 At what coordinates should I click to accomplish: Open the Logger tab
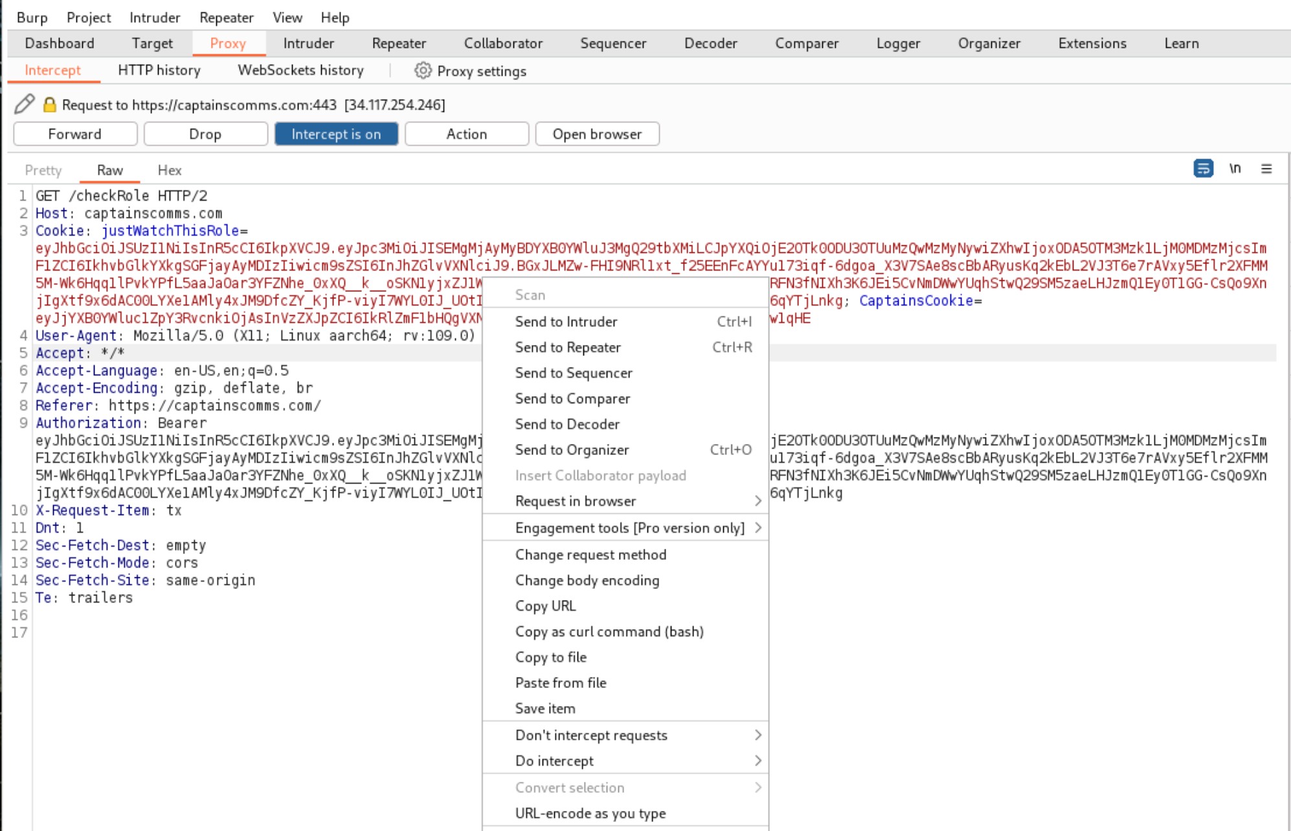898,43
